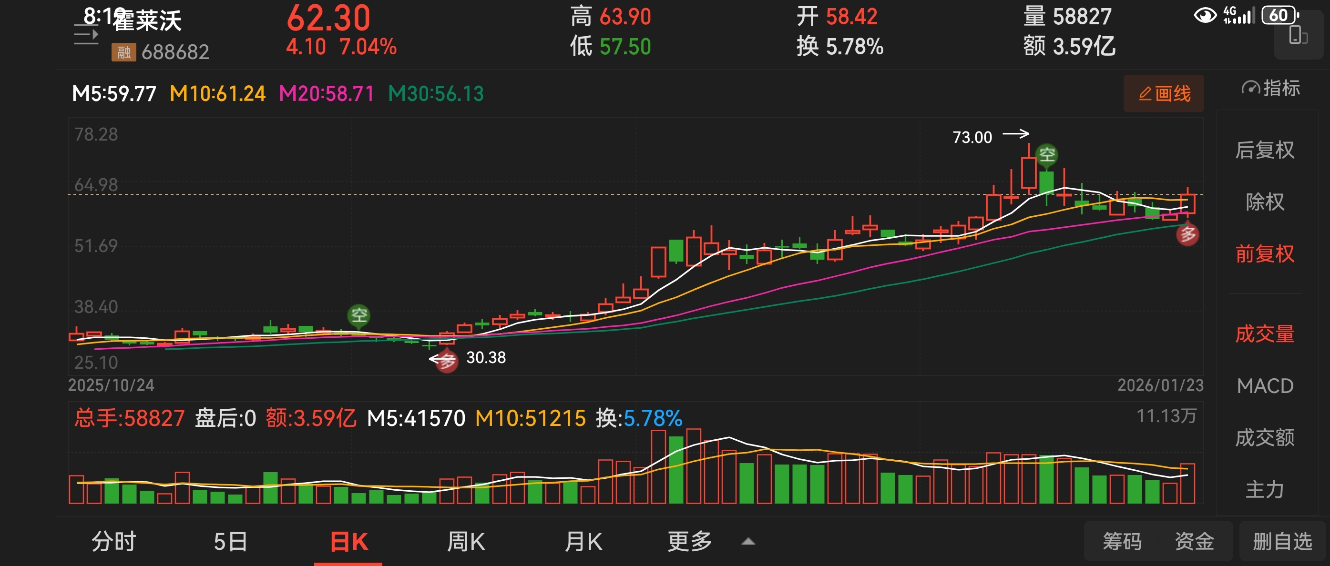
Task: Select 除权 price adjustment option
Action: 1264,202
